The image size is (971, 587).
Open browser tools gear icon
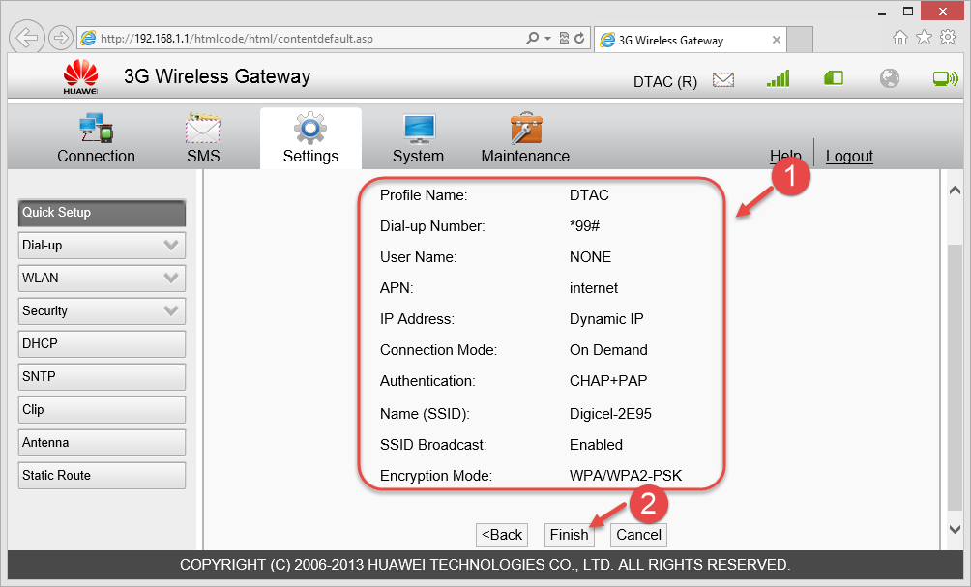[x=948, y=37]
